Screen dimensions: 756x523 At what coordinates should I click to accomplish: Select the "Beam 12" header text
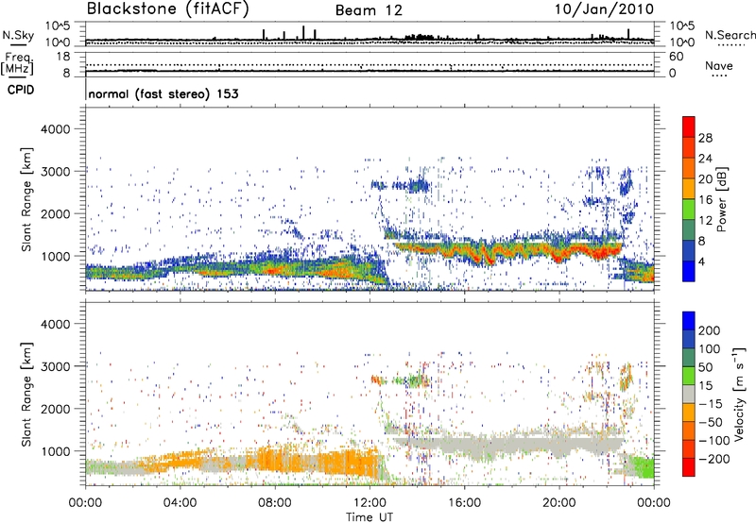pyautogui.click(x=369, y=10)
